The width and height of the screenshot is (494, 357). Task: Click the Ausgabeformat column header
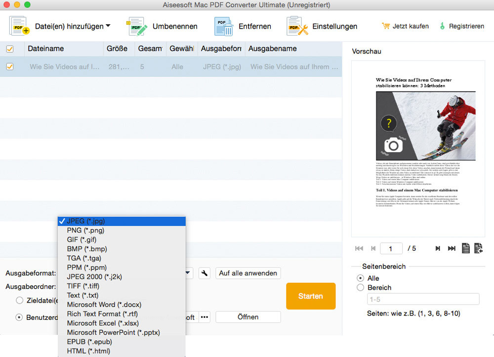pyautogui.click(x=221, y=48)
